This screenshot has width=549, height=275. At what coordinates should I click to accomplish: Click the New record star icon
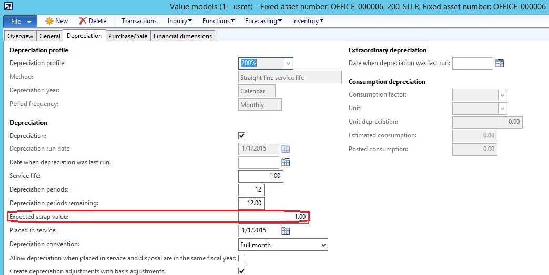click(x=49, y=21)
